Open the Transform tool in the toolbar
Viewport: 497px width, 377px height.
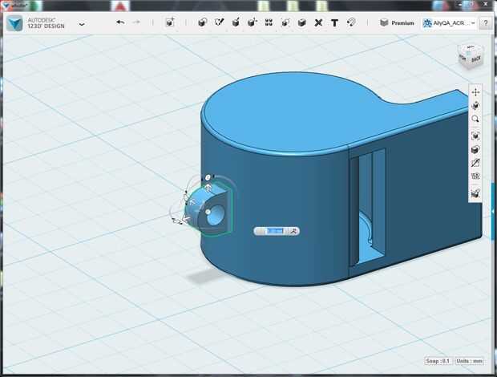pos(170,22)
